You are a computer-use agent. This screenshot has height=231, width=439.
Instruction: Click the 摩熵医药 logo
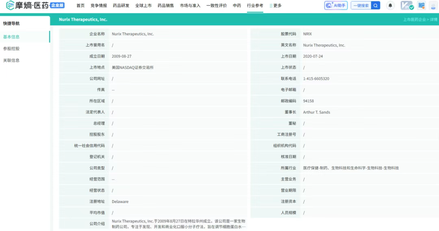(28, 6)
